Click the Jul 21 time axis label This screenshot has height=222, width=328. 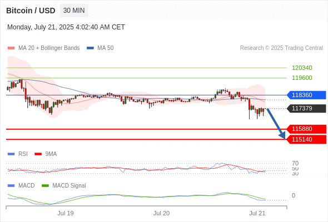click(257, 213)
